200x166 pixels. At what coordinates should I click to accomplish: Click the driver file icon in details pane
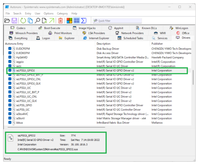pyautogui.click(x=11, y=138)
